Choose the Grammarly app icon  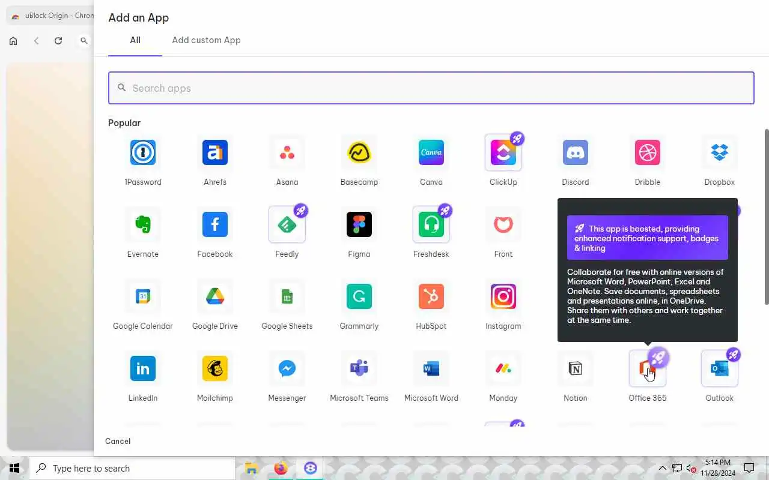(359, 296)
